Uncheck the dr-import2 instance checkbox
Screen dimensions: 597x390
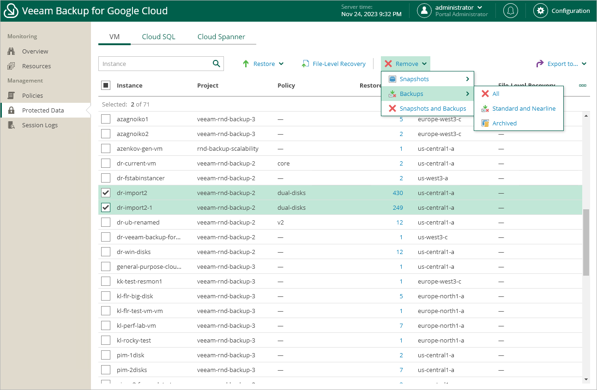tap(106, 193)
